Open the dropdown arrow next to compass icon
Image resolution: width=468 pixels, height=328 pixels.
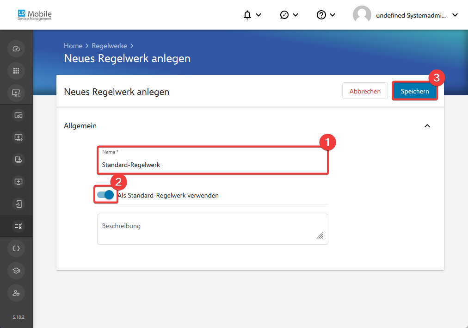[296, 15]
